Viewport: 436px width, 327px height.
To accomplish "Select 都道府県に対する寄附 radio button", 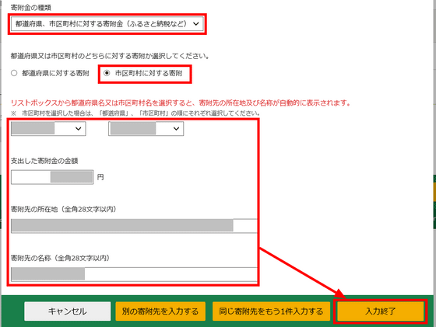I will pos(14,73).
